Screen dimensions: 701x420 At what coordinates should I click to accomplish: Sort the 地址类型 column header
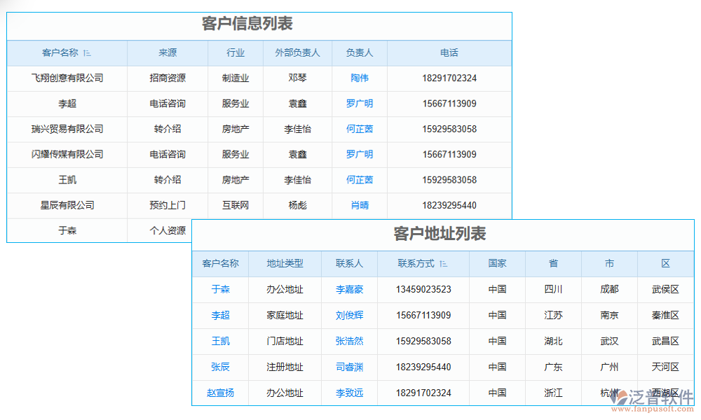pos(284,264)
